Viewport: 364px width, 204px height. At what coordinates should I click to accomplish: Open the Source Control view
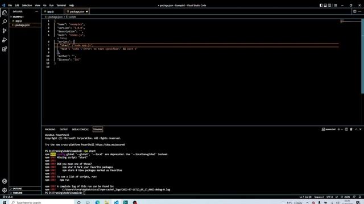point(5,31)
